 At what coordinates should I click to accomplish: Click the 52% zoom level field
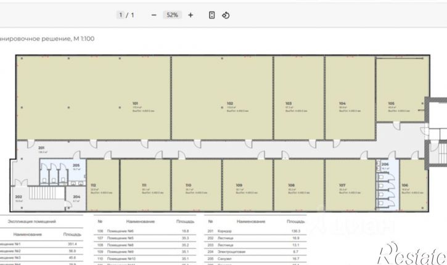click(x=172, y=15)
